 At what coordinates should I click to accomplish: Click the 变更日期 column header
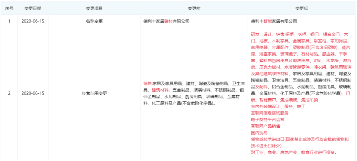[33, 8]
